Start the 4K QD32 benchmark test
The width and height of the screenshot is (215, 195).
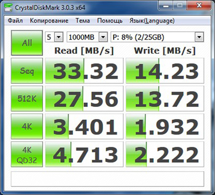(x=27, y=154)
